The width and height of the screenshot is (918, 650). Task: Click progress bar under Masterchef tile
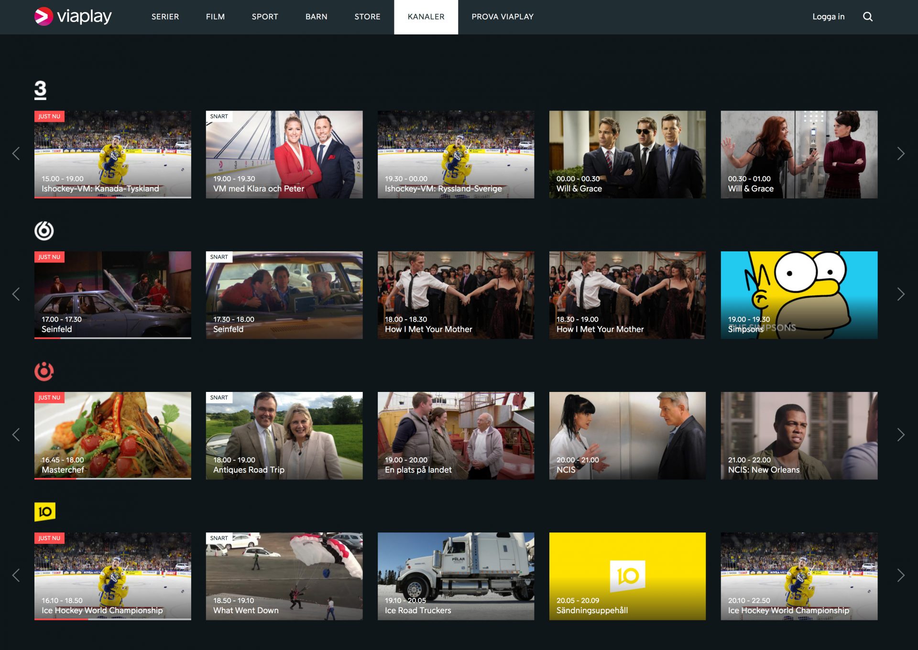(113, 478)
